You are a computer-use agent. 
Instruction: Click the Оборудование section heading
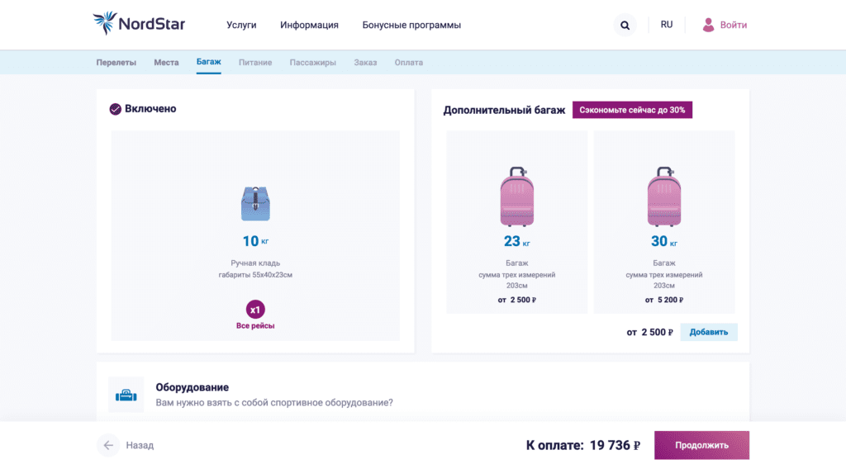pyautogui.click(x=192, y=387)
